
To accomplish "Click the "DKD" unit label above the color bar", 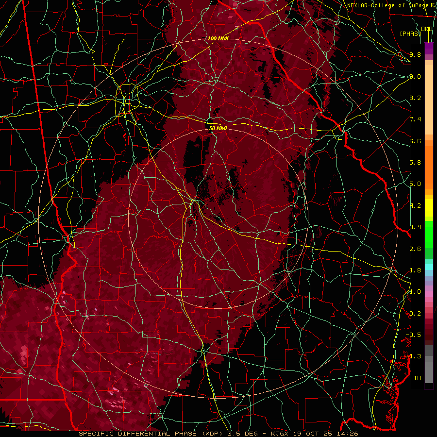I will [x=427, y=29].
